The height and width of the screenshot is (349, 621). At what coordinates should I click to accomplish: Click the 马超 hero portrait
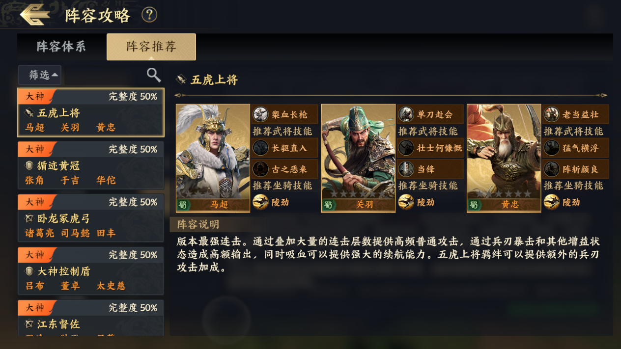coord(213,158)
